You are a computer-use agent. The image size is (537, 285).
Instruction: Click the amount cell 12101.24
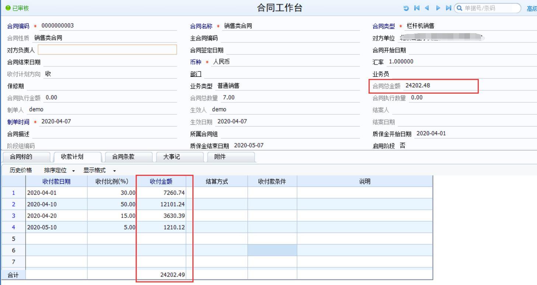coord(161,204)
